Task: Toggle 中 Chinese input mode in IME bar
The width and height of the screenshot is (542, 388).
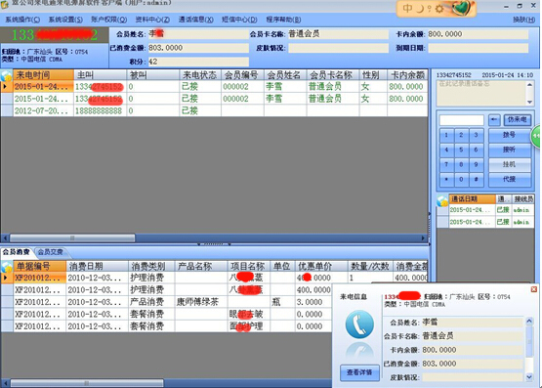Action: [408, 8]
